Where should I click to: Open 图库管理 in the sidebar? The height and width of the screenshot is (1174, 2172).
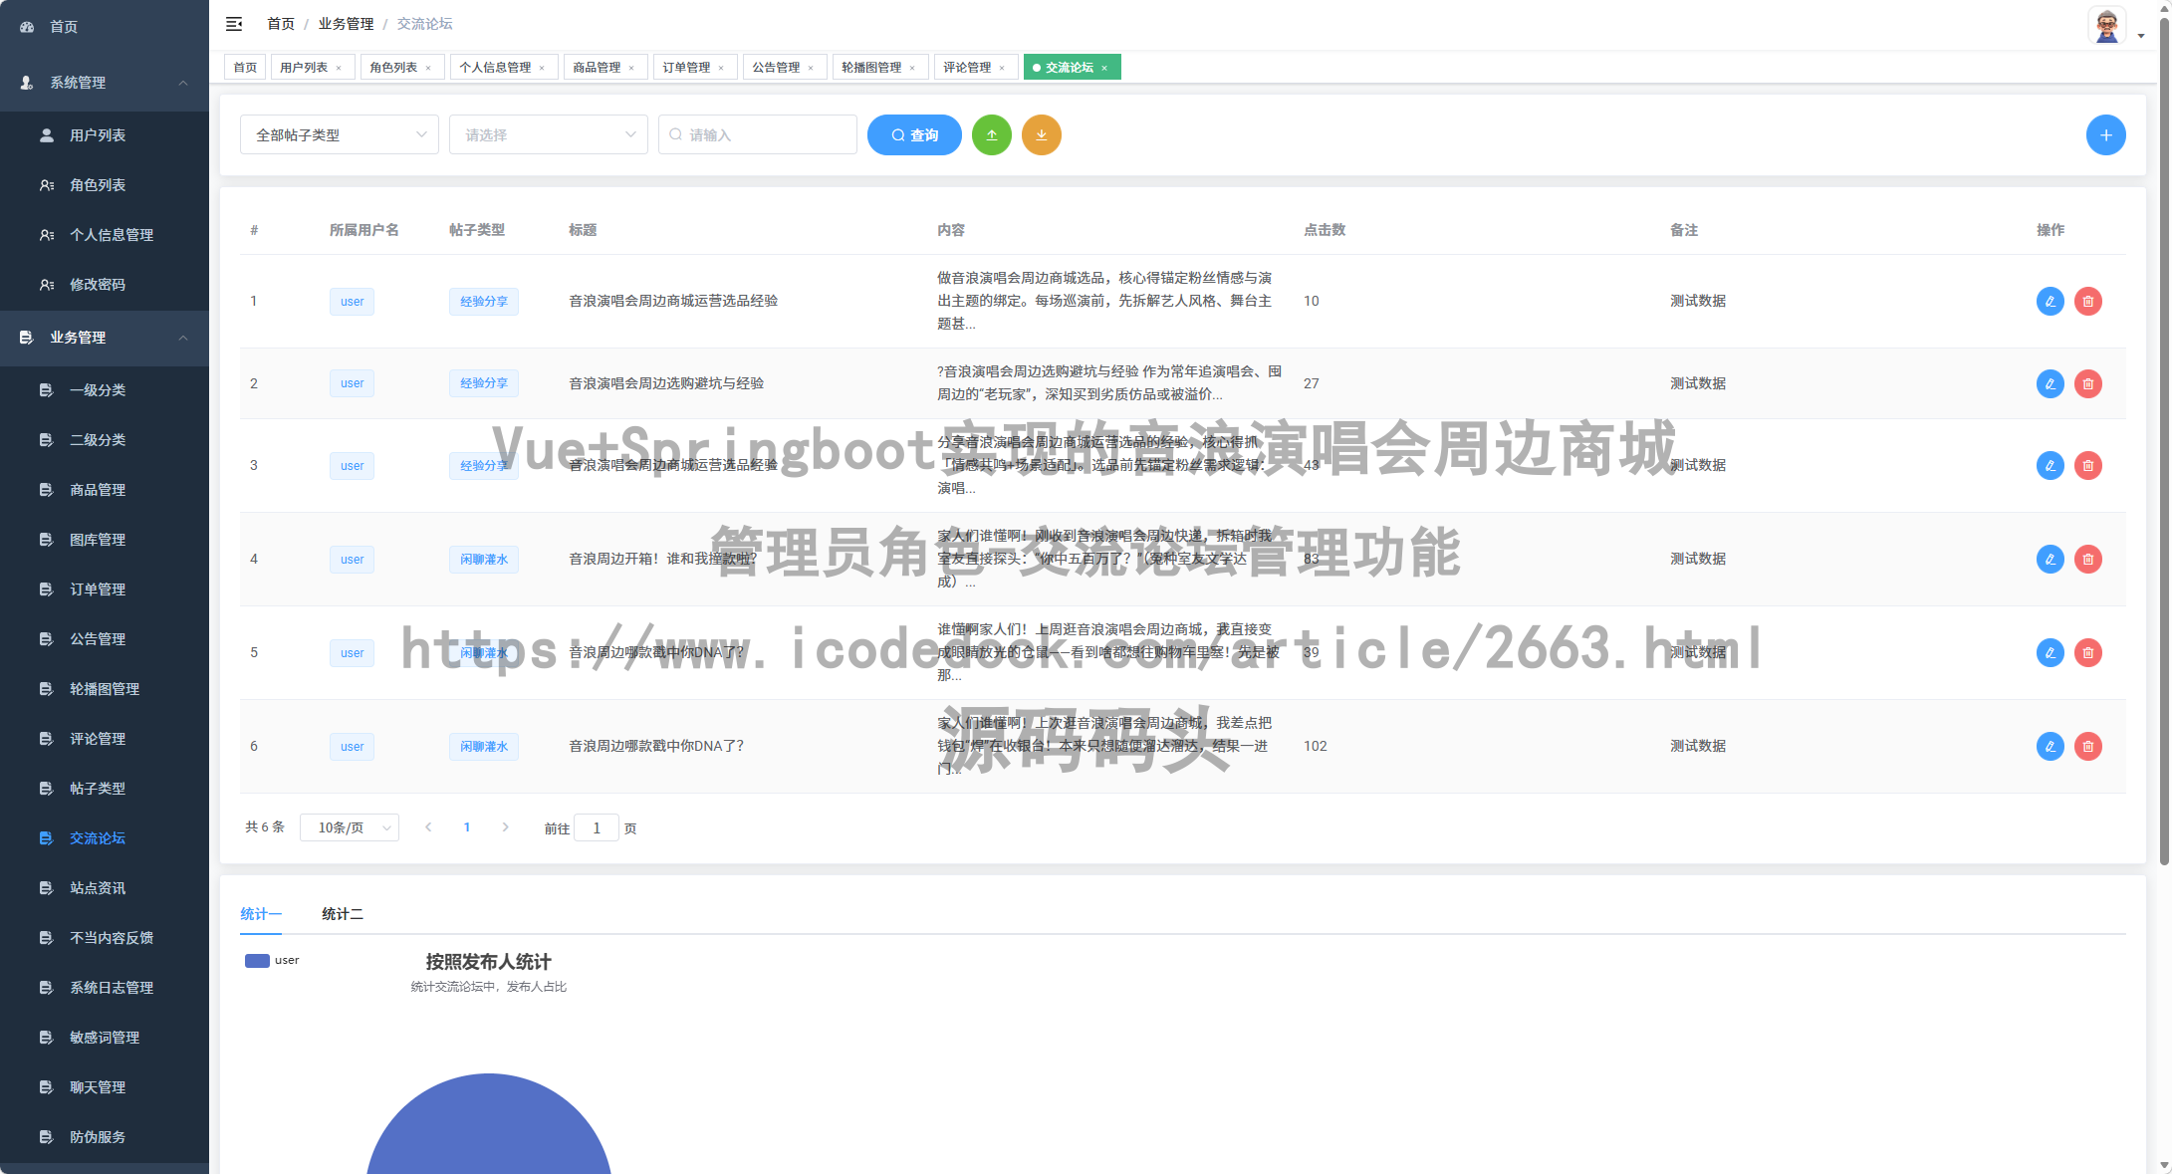coord(105,540)
